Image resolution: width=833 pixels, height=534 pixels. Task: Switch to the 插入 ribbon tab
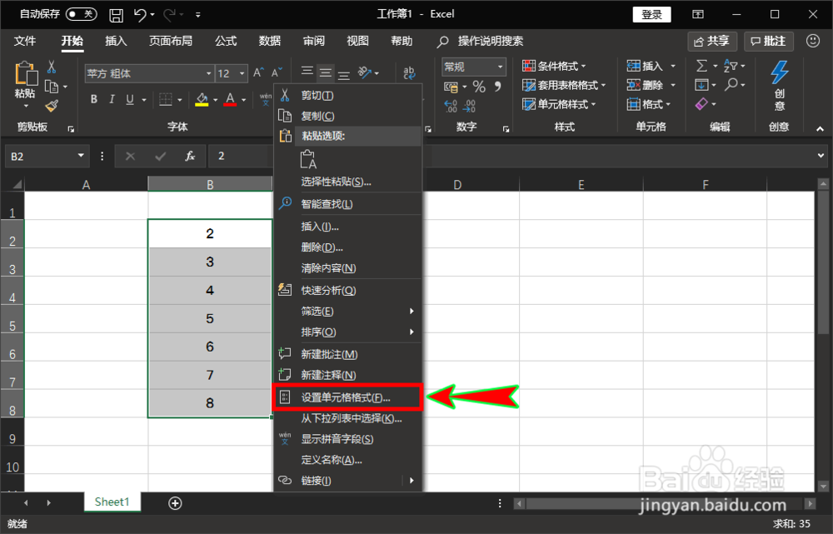tap(116, 41)
